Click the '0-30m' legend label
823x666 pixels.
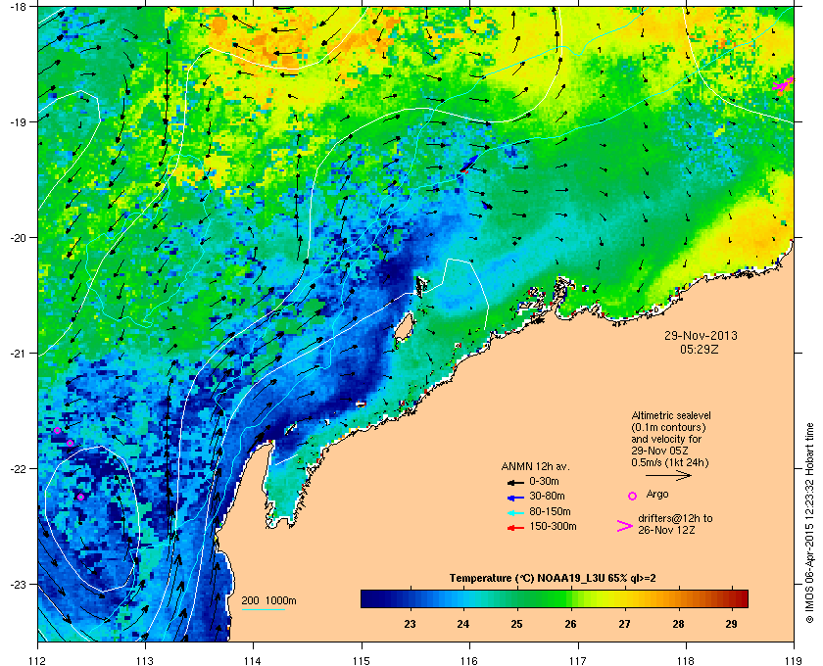pyautogui.click(x=544, y=481)
